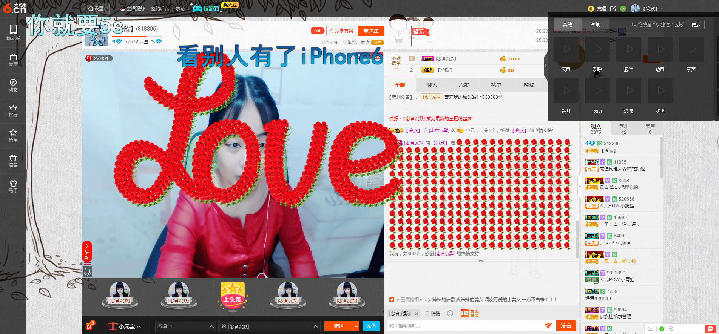Open 抢星 star grab in sidebar
This screenshot has width=719, height=334.
click(13, 136)
